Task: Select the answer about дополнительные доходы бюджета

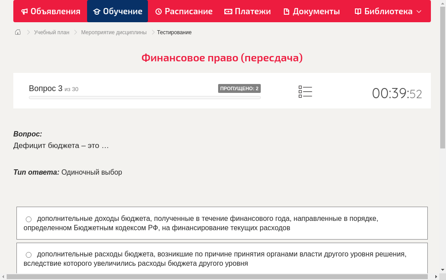Action: coord(222,223)
